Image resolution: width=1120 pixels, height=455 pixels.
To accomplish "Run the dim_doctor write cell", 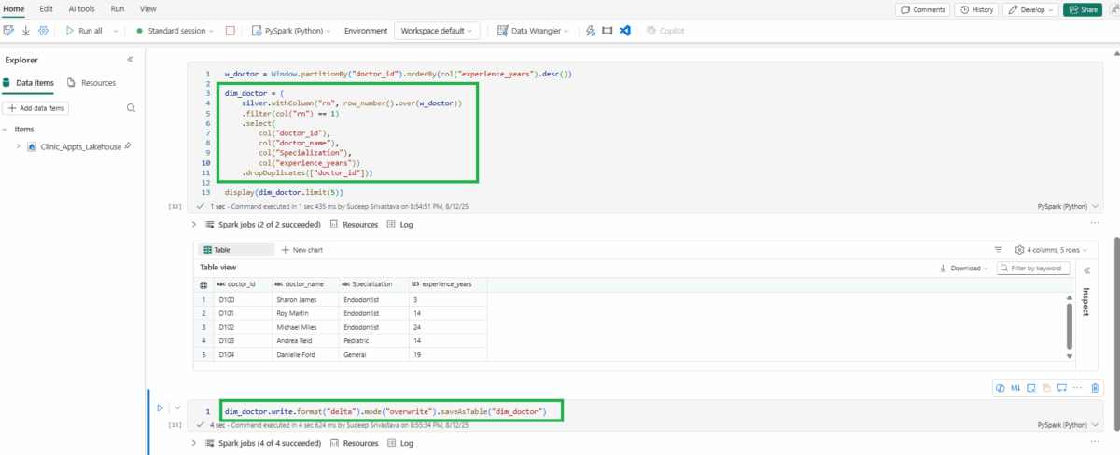I will (160, 407).
